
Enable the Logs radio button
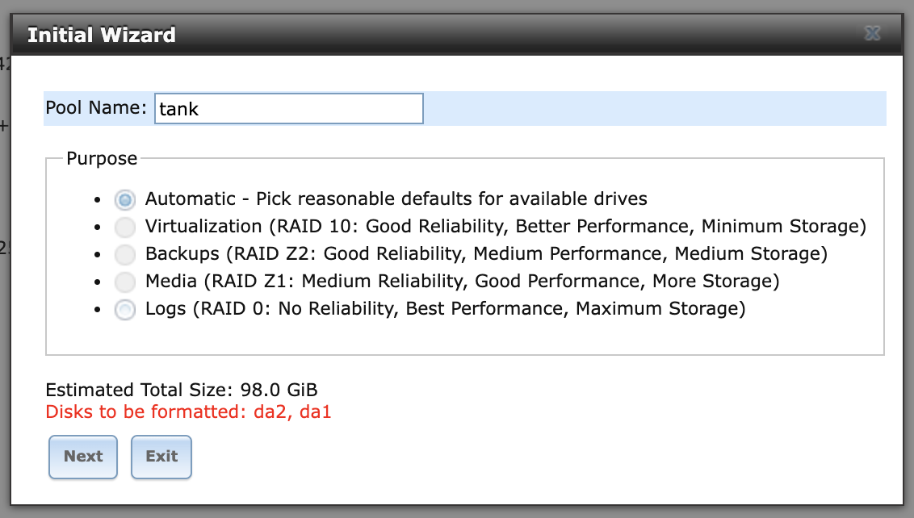coord(124,309)
